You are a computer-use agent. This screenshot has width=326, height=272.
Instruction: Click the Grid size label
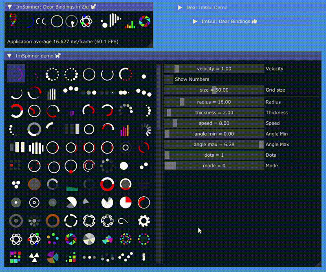(275, 90)
